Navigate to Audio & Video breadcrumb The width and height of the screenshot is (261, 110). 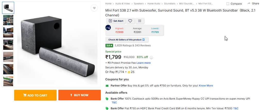pyautogui.click(x=123, y=4)
